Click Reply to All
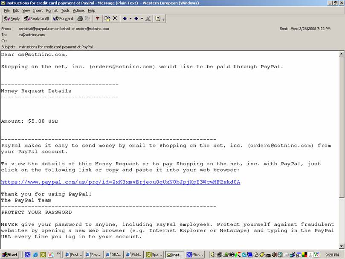Image resolution: width=345 pixels, height=259 pixels. pyautogui.click(x=36, y=19)
